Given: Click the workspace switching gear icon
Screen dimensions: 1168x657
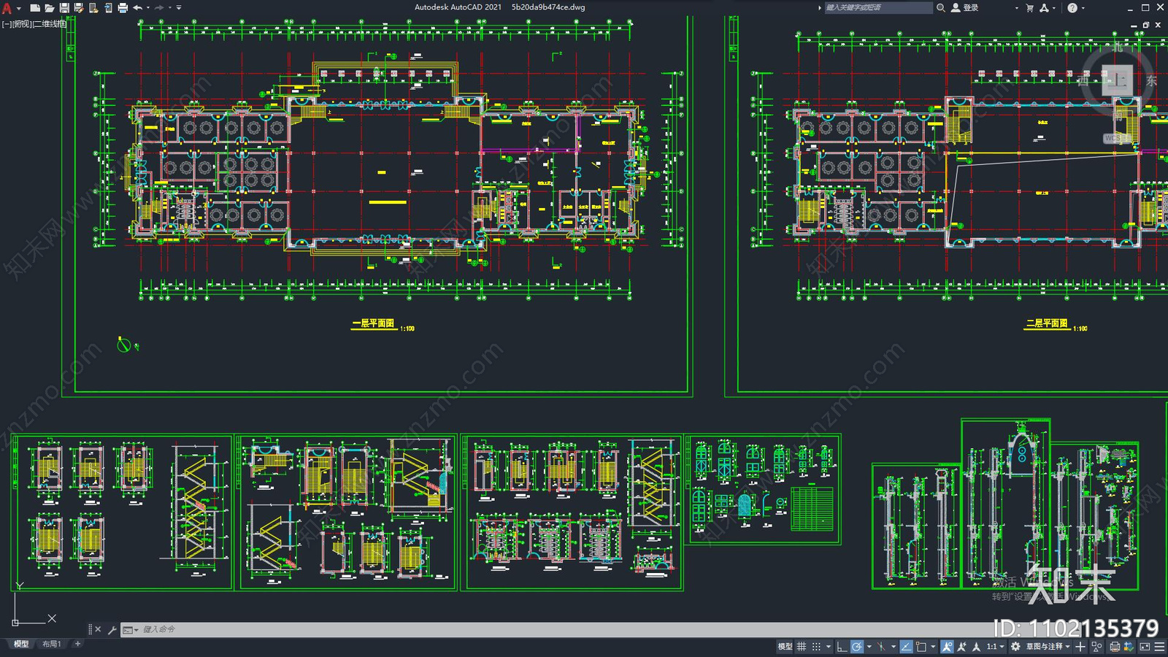Looking at the screenshot, I should [1015, 647].
